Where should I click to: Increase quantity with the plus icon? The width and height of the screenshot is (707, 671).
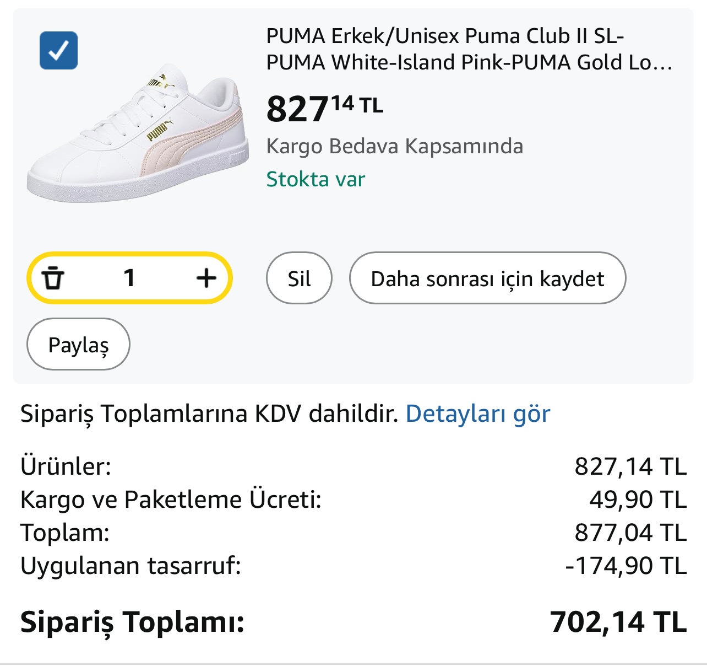point(206,278)
